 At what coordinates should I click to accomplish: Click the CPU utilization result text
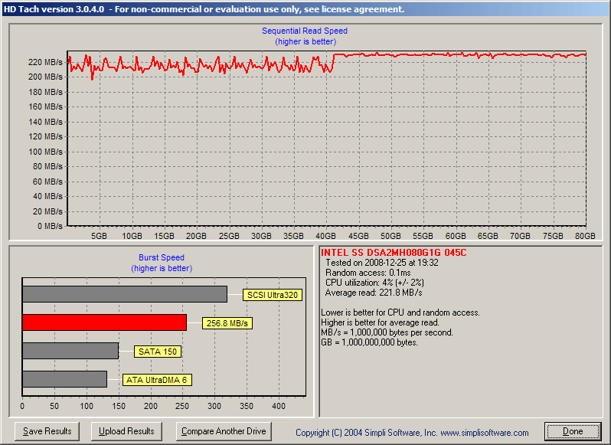[x=376, y=283]
